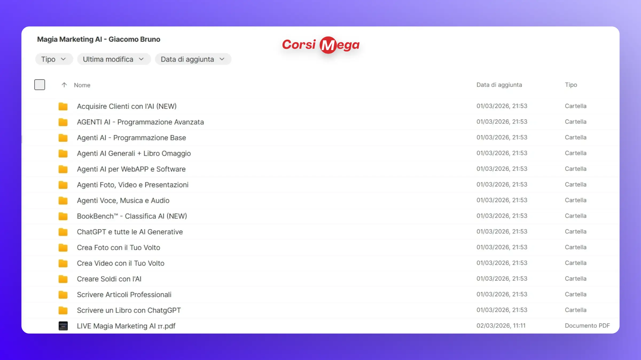Click the LIVE Magia Marketing AI PDF icon
The image size is (641, 360).
[x=63, y=326]
